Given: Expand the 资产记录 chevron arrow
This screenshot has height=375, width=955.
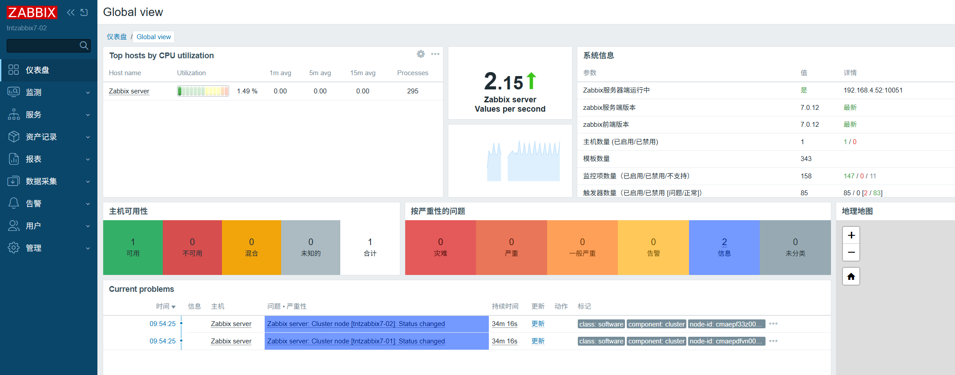Looking at the screenshot, I should tap(88, 137).
